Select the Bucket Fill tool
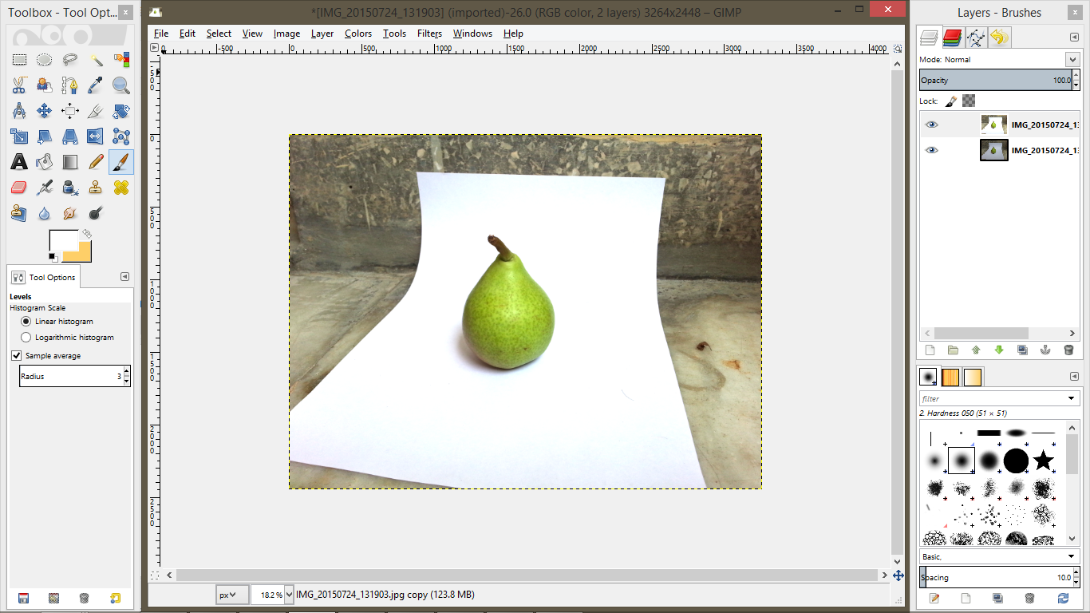The height and width of the screenshot is (613, 1090). click(x=44, y=162)
